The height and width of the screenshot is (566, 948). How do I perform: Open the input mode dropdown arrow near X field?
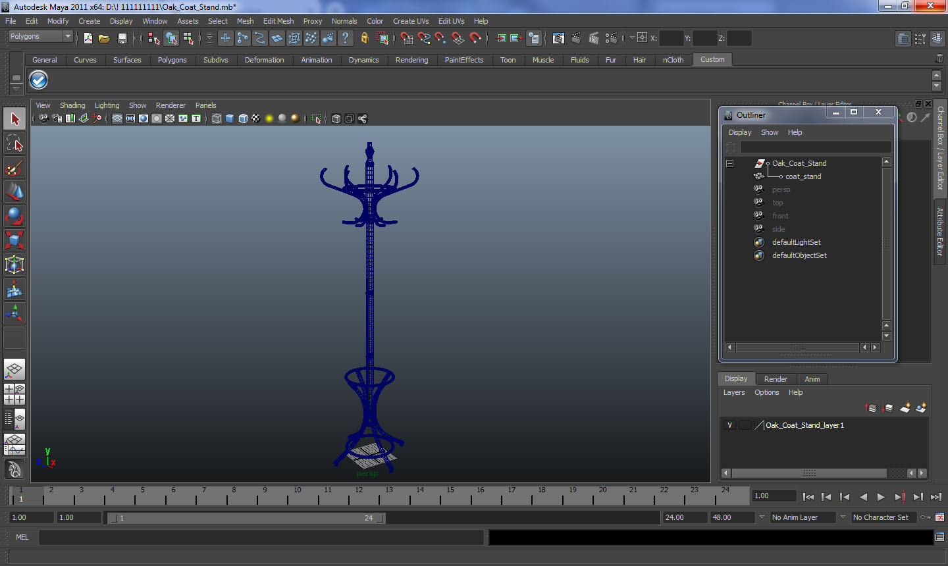[x=631, y=38]
